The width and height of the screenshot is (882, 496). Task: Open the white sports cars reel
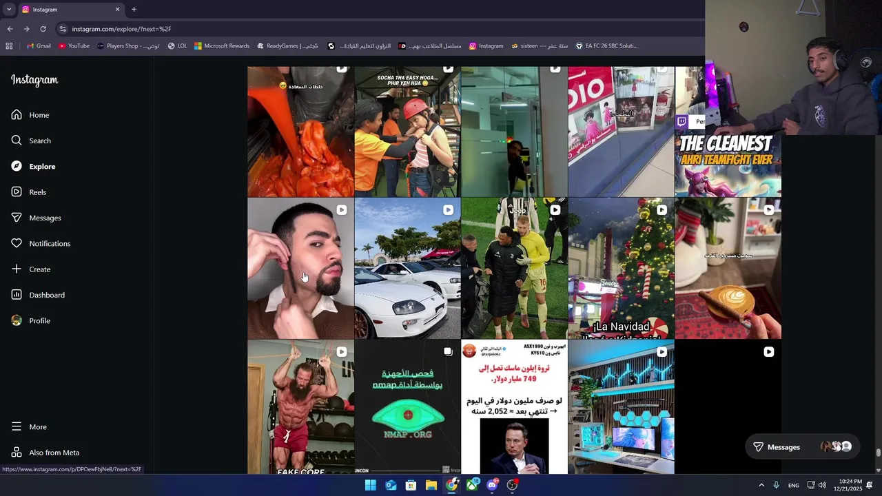[407, 269]
